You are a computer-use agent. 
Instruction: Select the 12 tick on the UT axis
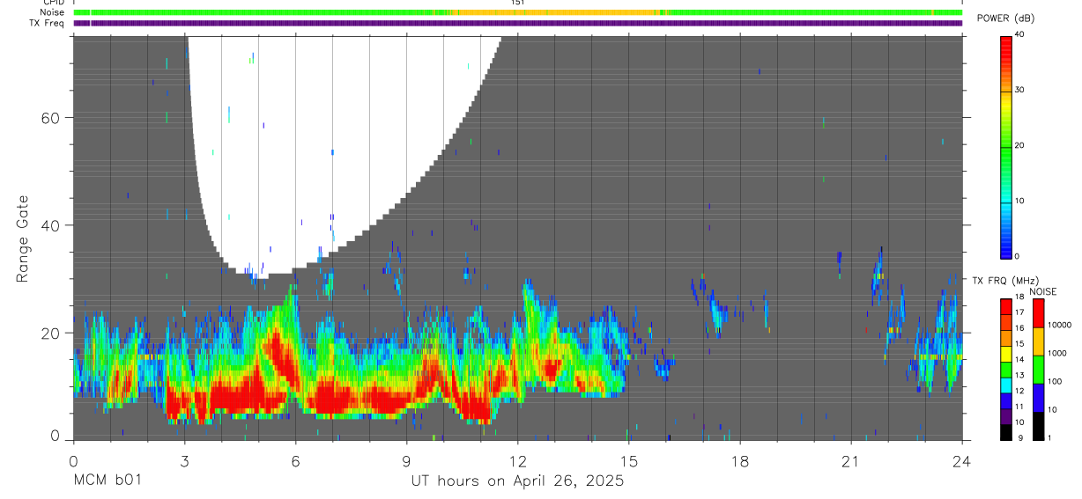[x=517, y=460]
